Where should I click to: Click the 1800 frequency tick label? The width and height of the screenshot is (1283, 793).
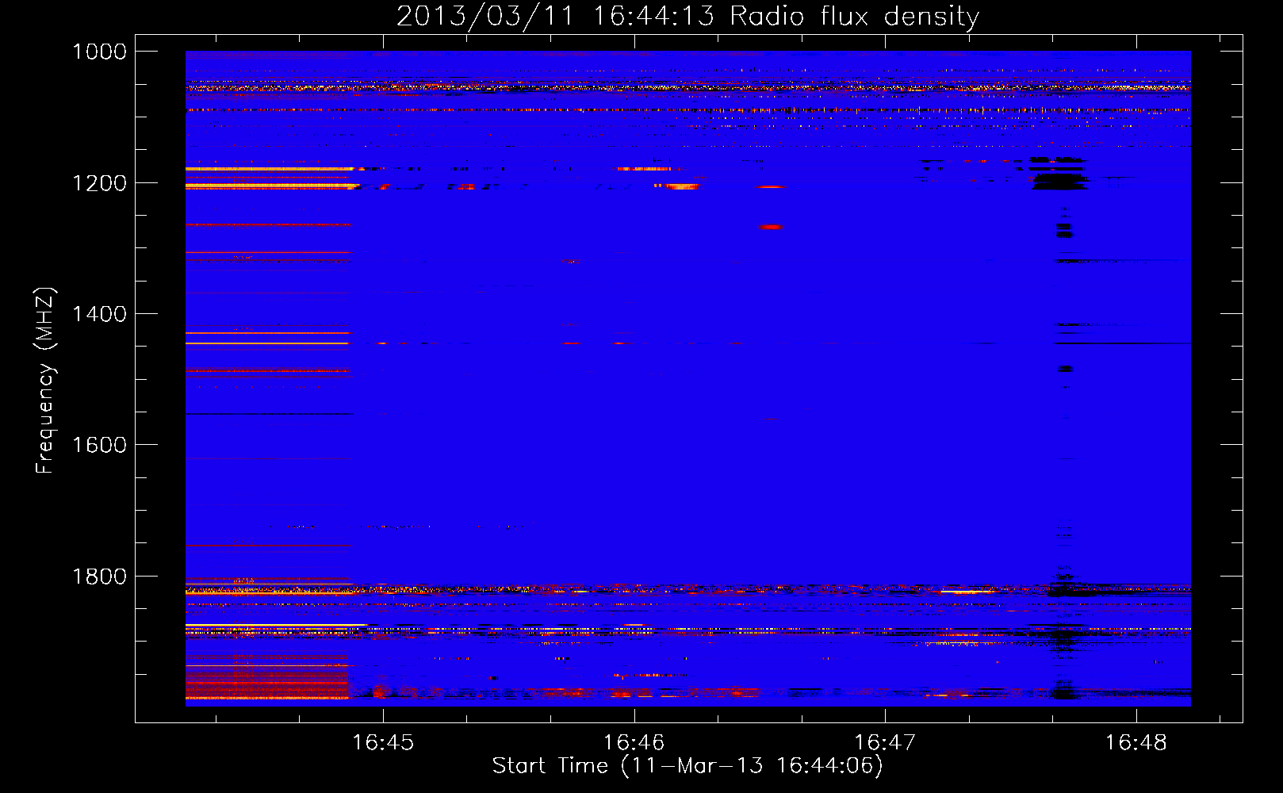click(x=99, y=577)
